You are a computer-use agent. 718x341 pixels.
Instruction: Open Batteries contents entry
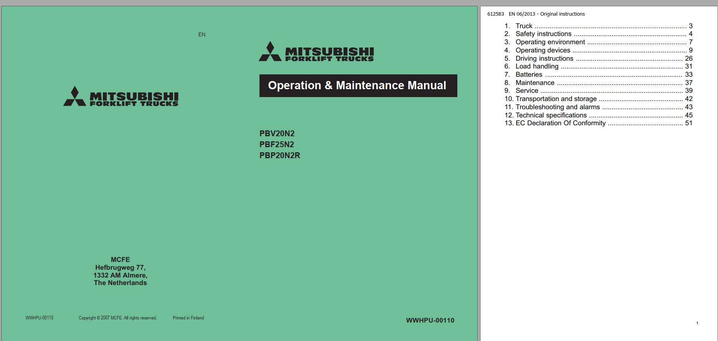pyautogui.click(x=598, y=75)
